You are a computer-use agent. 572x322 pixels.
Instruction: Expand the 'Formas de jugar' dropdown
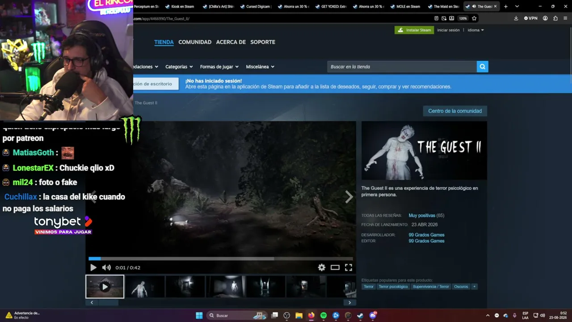219,67
